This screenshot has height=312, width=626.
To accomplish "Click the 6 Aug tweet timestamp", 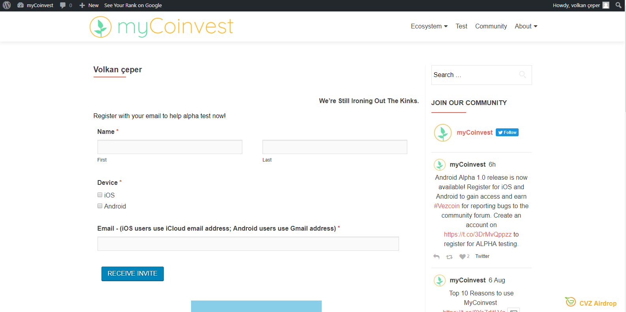I will [x=497, y=280].
